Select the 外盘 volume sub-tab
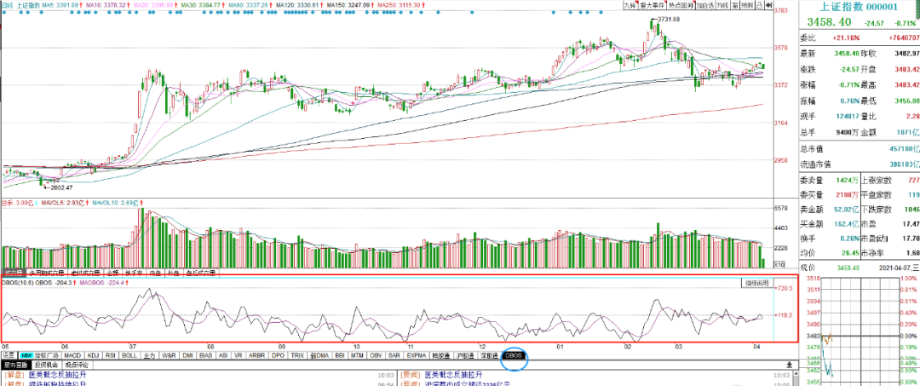Screen dimensions: 920x386 pyautogui.click(x=175, y=274)
